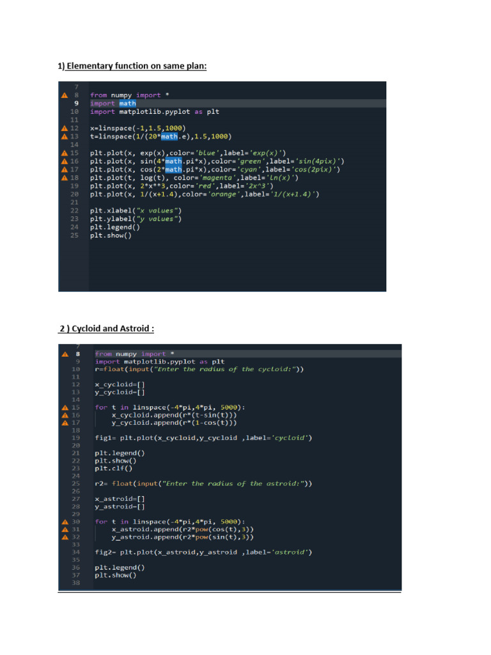Click the plt.ylabel("y values") line
Viewport: 491px width, 655px height.
pos(136,219)
